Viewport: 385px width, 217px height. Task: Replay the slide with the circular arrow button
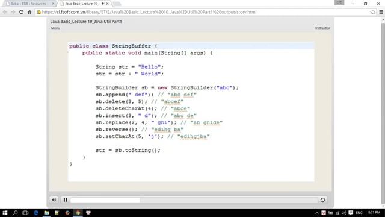pos(322,200)
